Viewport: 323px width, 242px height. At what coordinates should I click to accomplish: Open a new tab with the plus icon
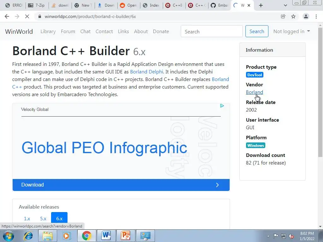[261, 5]
